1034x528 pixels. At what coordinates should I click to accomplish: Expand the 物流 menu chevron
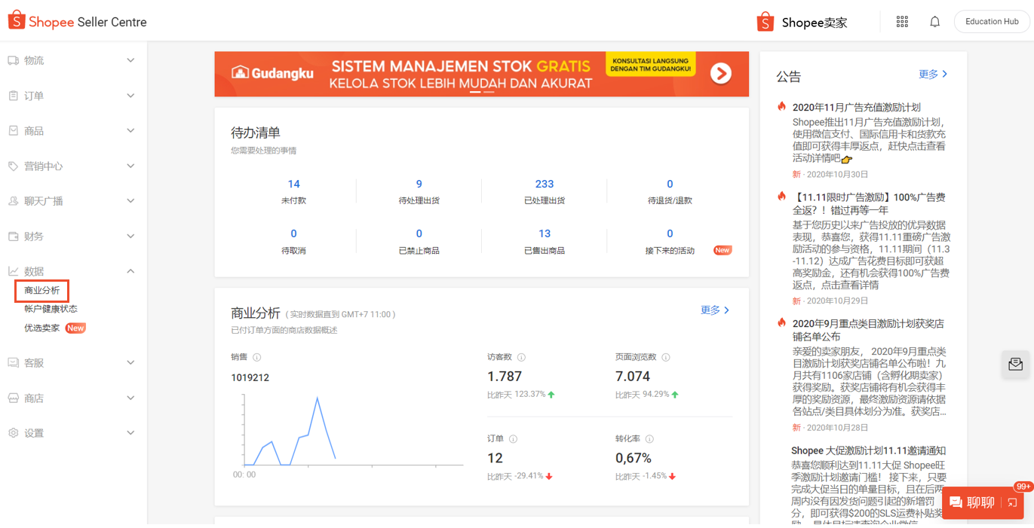pos(130,60)
